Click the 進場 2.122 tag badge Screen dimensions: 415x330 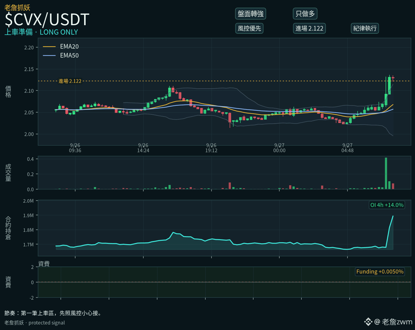click(309, 28)
